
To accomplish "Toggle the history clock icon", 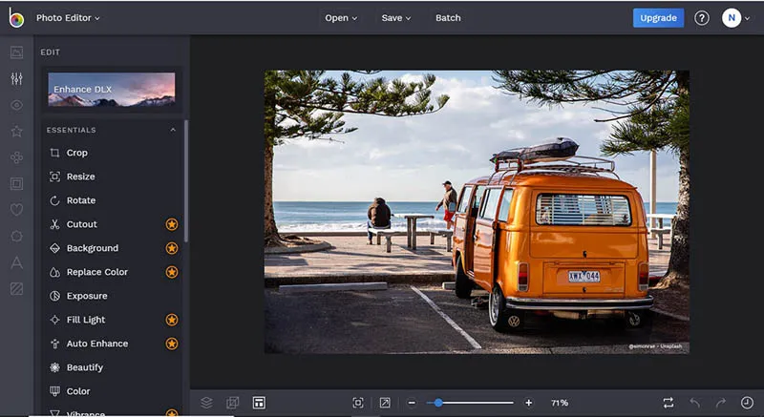I will [746, 403].
